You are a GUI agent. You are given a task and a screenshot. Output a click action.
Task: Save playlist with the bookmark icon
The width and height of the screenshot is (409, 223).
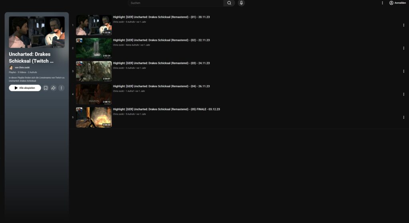pos(46,88)
